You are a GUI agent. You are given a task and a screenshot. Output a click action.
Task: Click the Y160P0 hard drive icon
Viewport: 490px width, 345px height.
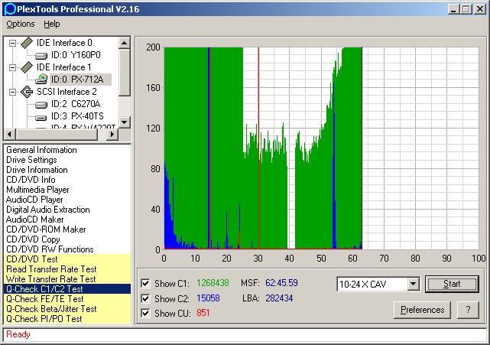[41, 56]
